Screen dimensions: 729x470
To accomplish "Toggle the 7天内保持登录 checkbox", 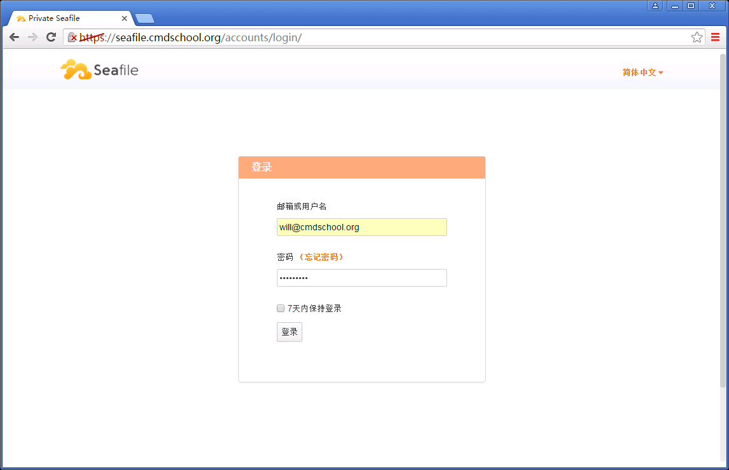I will coord(281,308).
